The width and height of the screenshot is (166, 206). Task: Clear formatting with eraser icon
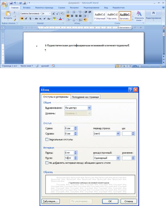62,14
